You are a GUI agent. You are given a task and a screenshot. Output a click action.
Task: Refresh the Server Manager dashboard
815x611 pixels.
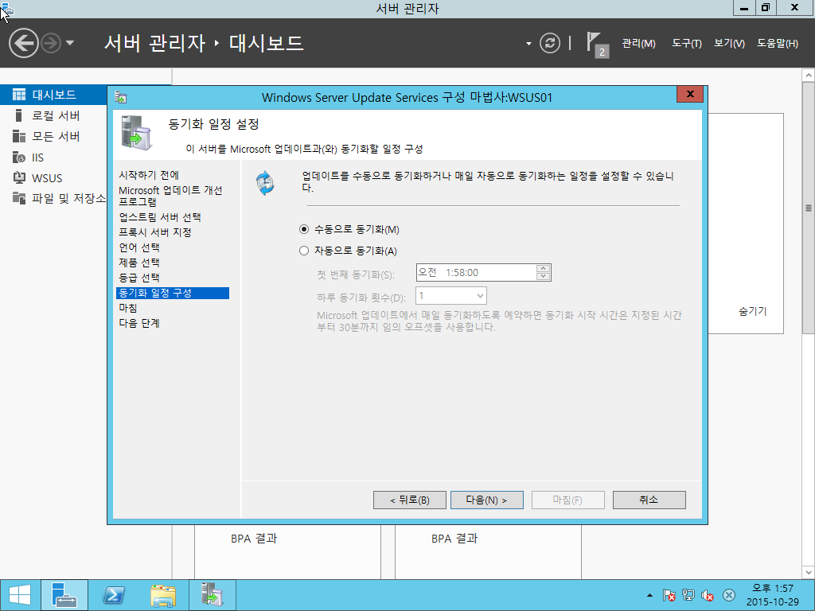click(x=550, y=43)
